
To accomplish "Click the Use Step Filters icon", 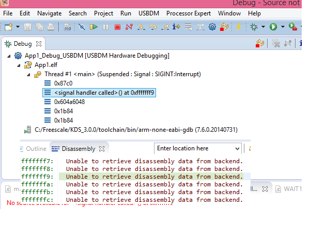I will [x=200, y=27].
